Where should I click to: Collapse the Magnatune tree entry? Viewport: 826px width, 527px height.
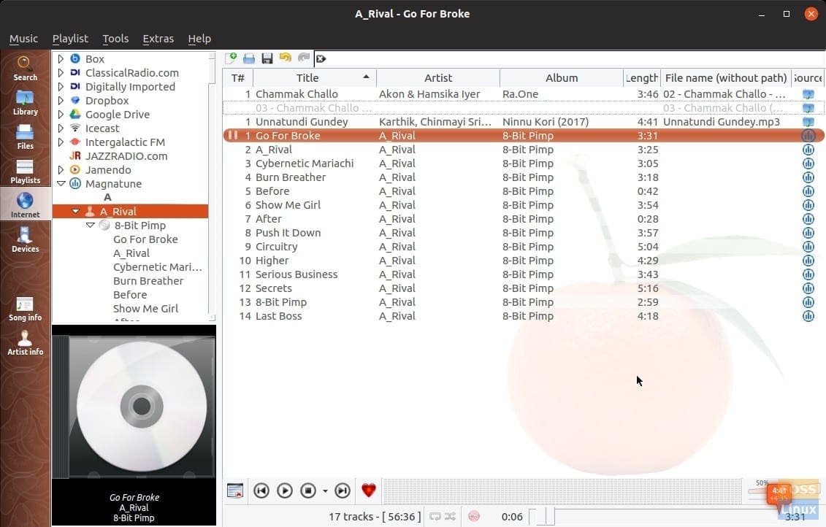(61, 183)
